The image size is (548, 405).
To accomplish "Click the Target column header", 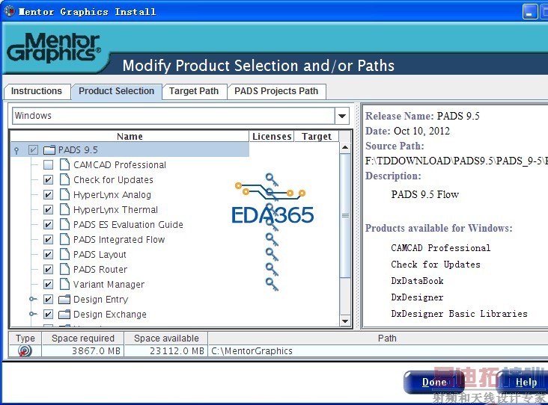I will tap(317, 137).
